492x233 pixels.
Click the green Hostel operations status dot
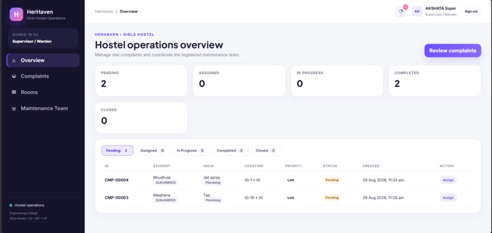point(11,205)
